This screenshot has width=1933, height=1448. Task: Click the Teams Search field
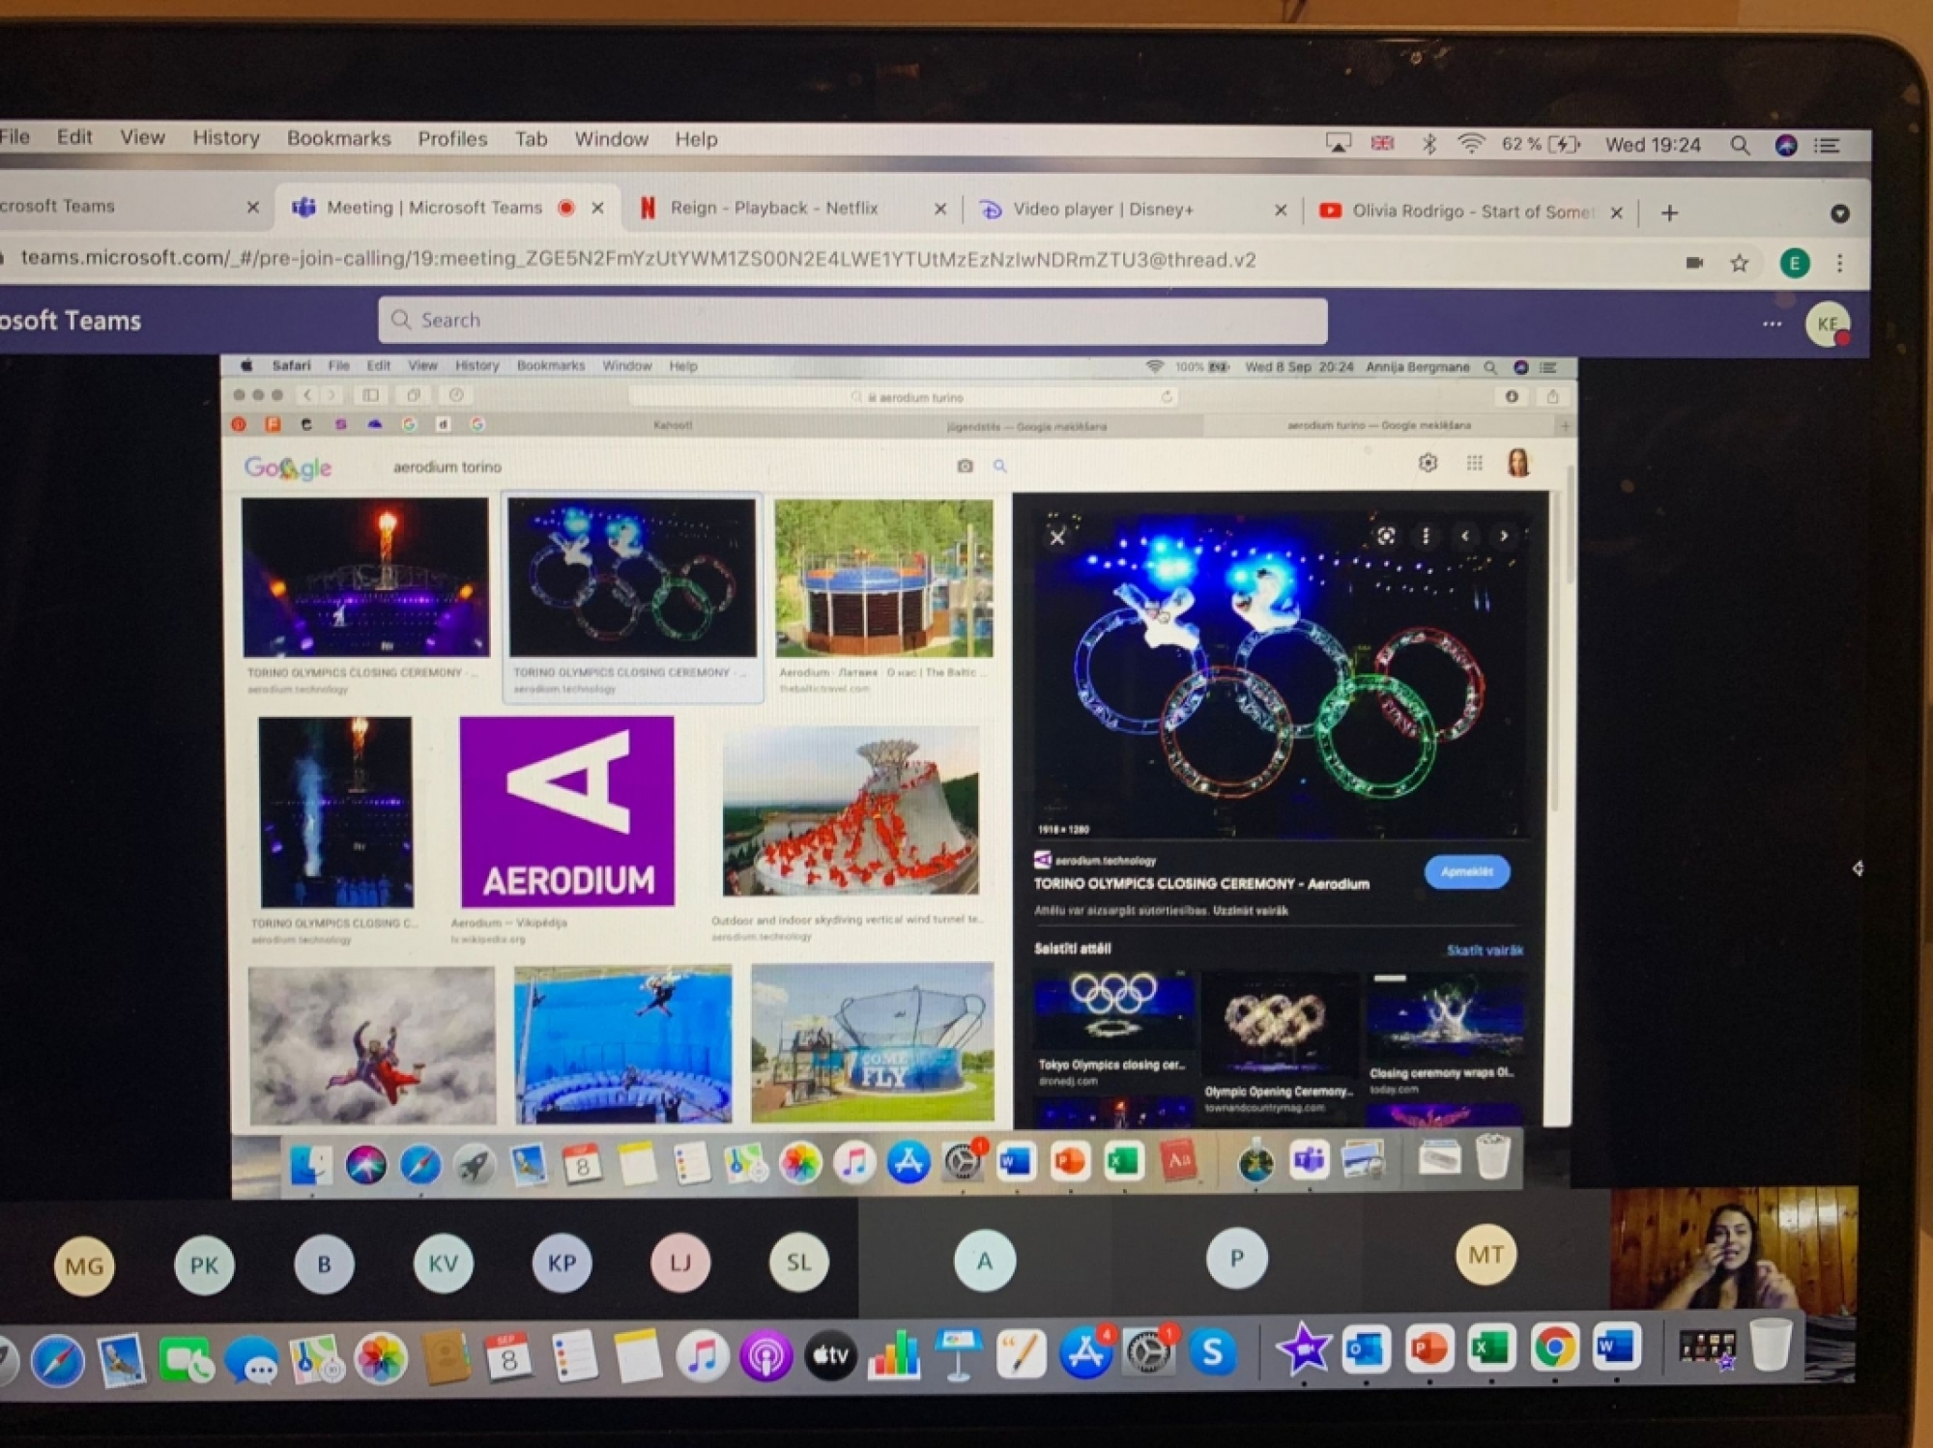[852, 320]
